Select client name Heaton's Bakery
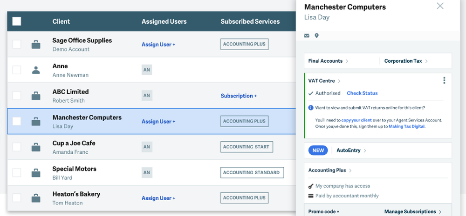Viewport: 466px width, 216px height. coord(76,194)
